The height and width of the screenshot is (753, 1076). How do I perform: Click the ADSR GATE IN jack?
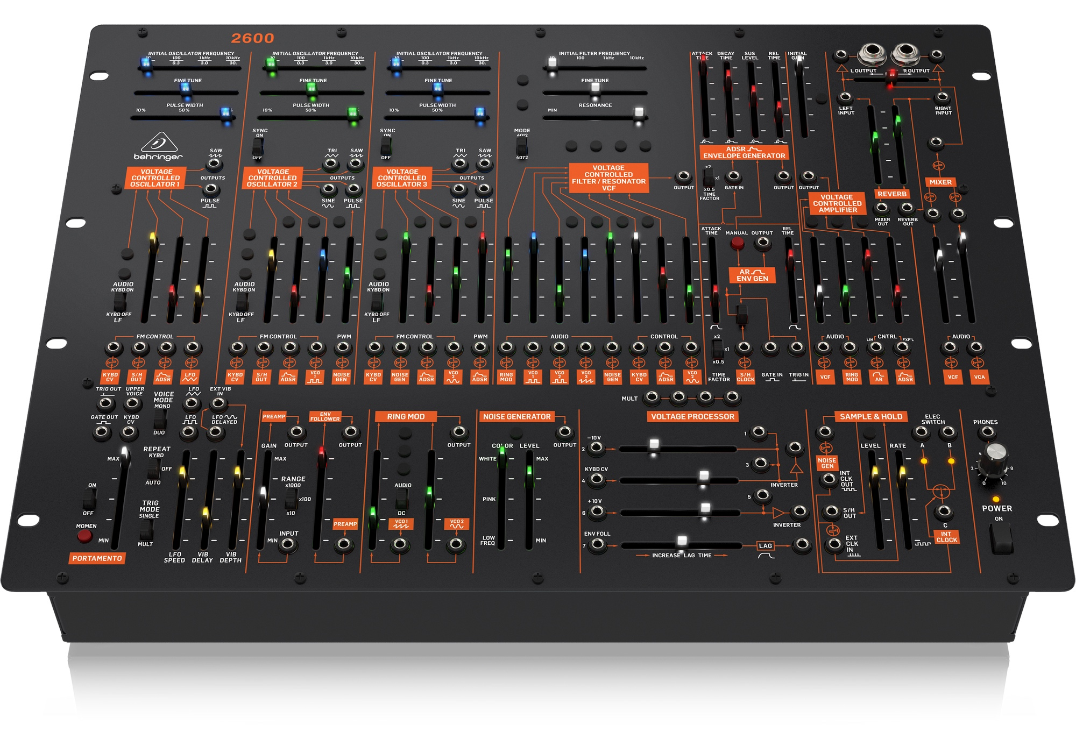733,176
